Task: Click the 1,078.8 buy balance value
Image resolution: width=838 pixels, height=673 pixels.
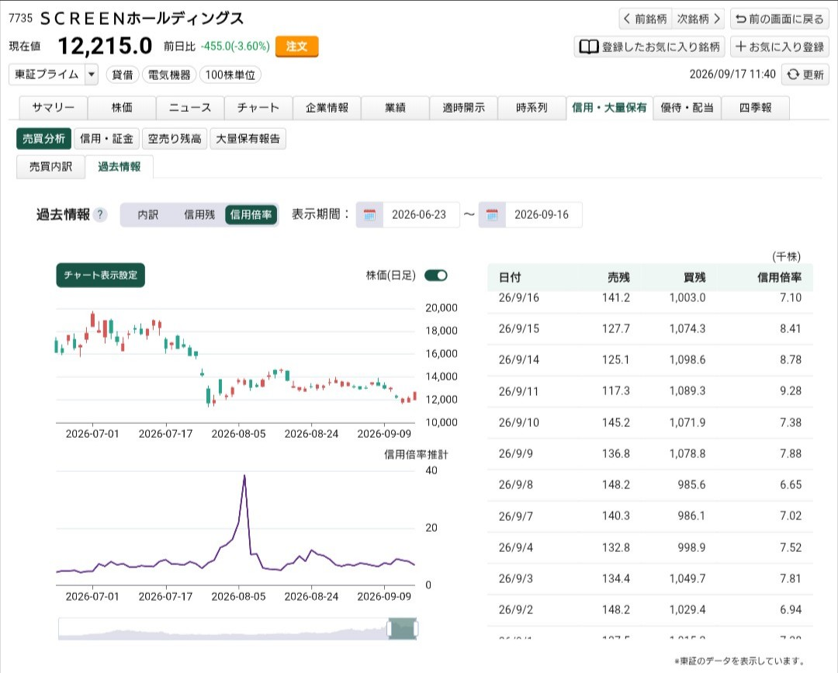Action: point(687,454)
